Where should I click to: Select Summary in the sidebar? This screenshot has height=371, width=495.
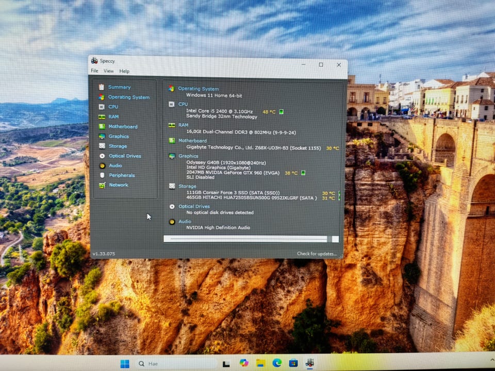tap(119, 87)
